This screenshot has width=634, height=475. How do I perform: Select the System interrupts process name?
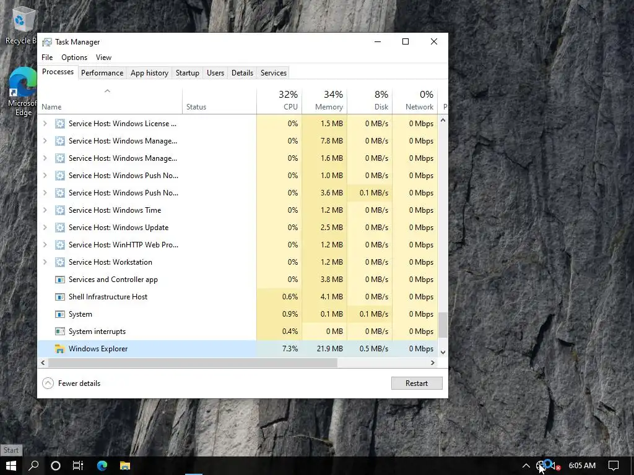point(97,332)
